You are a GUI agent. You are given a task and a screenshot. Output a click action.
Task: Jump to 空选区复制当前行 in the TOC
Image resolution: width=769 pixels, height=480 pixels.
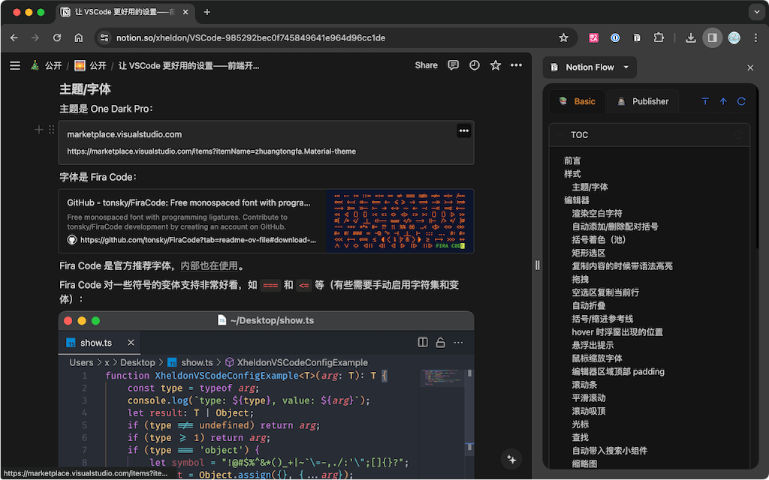[605, 292]
